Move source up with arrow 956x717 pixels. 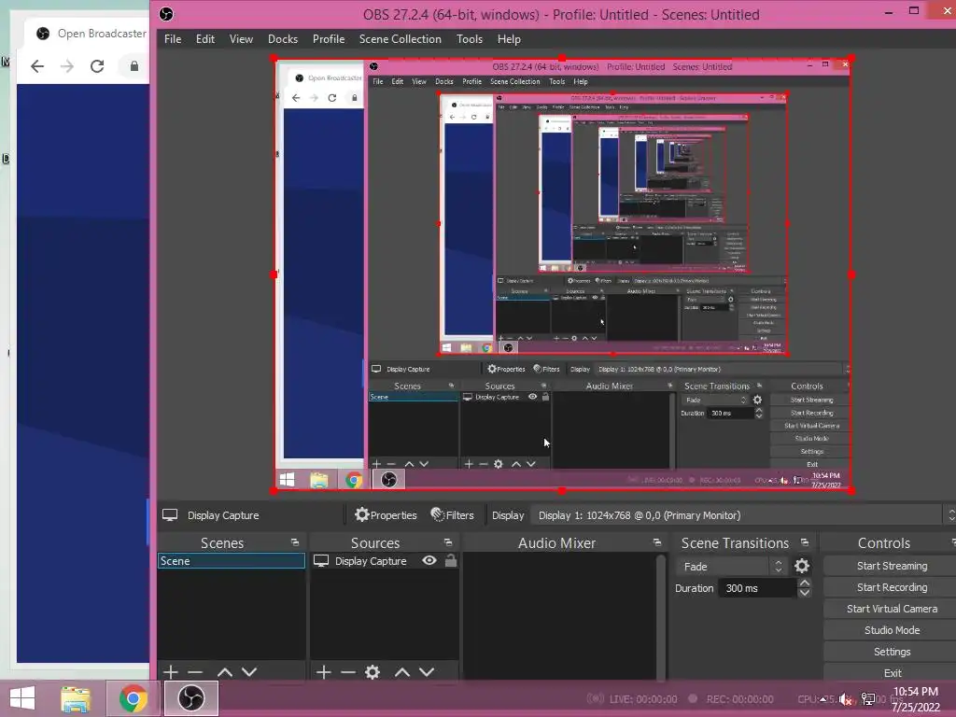click(x=402, y=672)
